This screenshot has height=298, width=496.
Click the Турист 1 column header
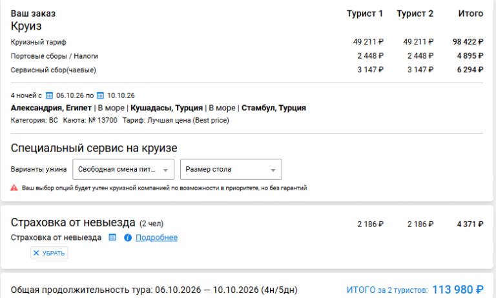[365, 14]
